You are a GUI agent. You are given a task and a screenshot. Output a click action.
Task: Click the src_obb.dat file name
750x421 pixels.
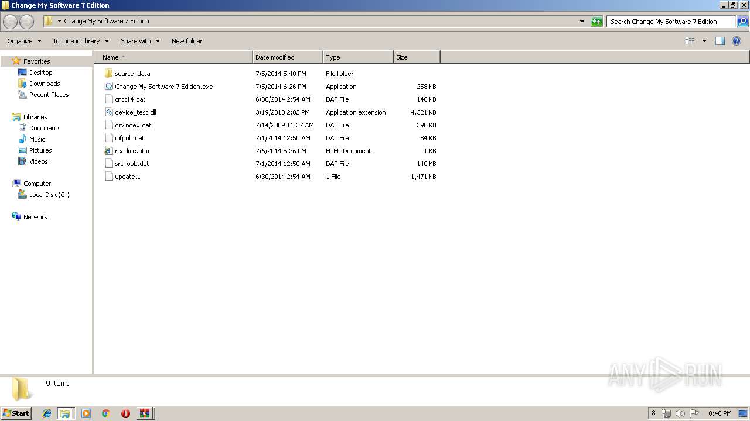[x=132, y=164]
